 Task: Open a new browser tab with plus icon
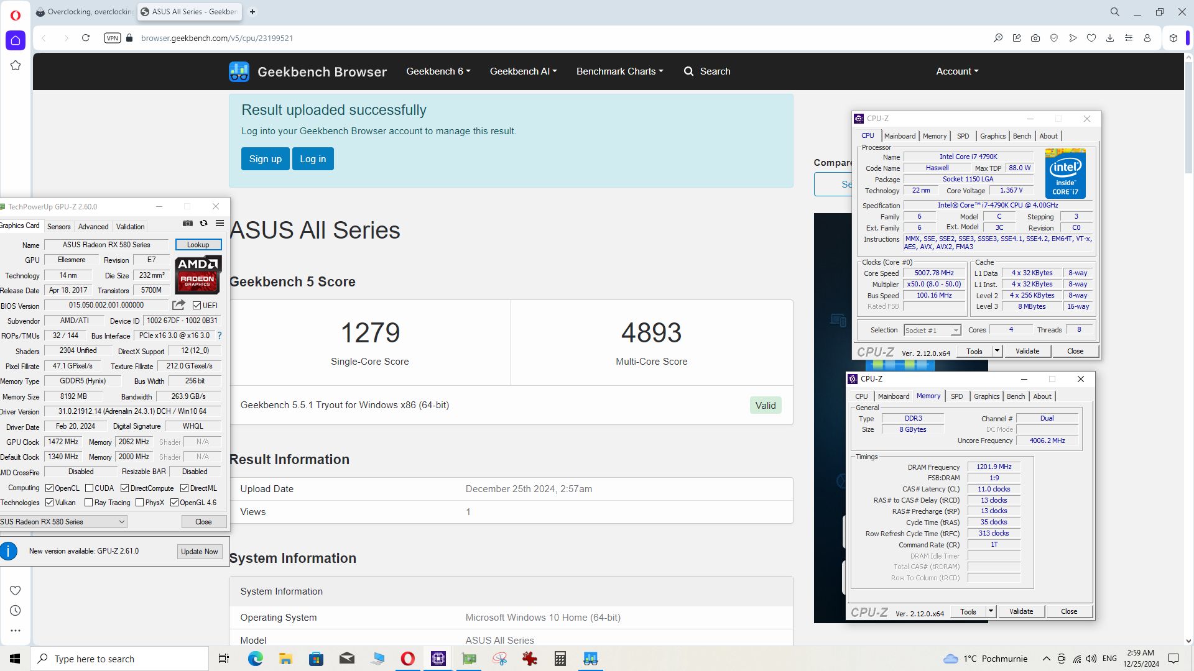click(x=252, y=12)
